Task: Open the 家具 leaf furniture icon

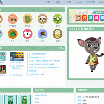Action: point(13,34)
